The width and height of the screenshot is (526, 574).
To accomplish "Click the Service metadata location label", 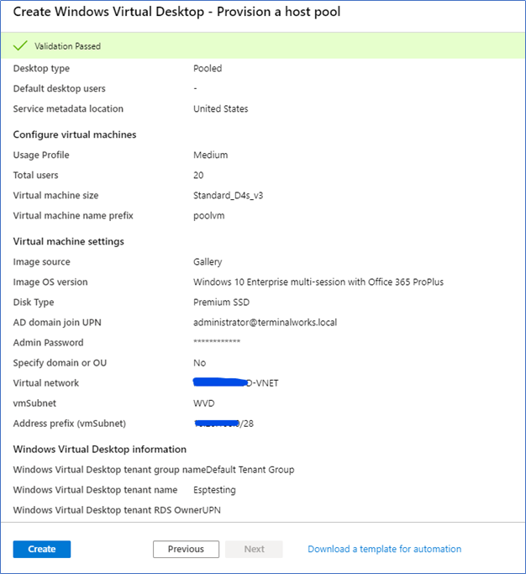I will [68, 108].
